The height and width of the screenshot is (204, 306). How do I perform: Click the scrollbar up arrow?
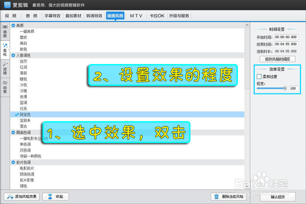tap(247, 25)
